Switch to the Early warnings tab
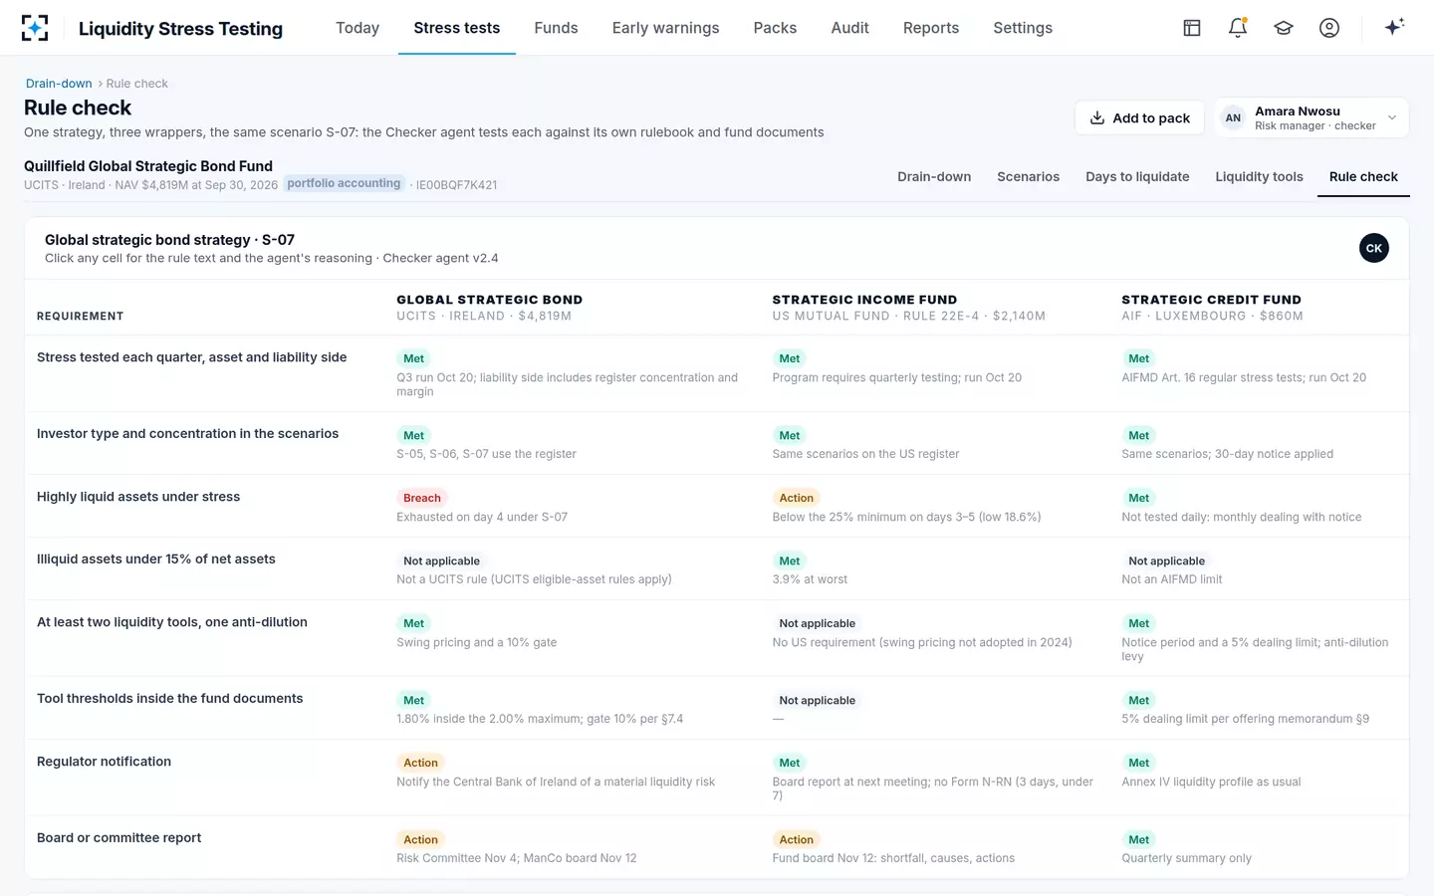 click(x=665, y=28)
